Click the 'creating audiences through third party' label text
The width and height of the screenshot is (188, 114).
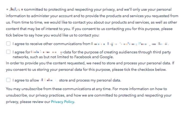pos(127,52)
